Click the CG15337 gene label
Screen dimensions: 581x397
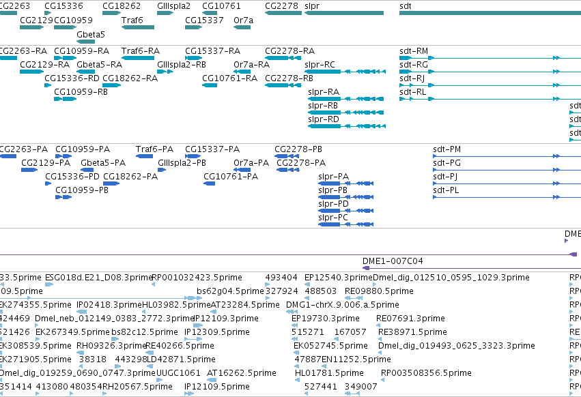[204, 20]
